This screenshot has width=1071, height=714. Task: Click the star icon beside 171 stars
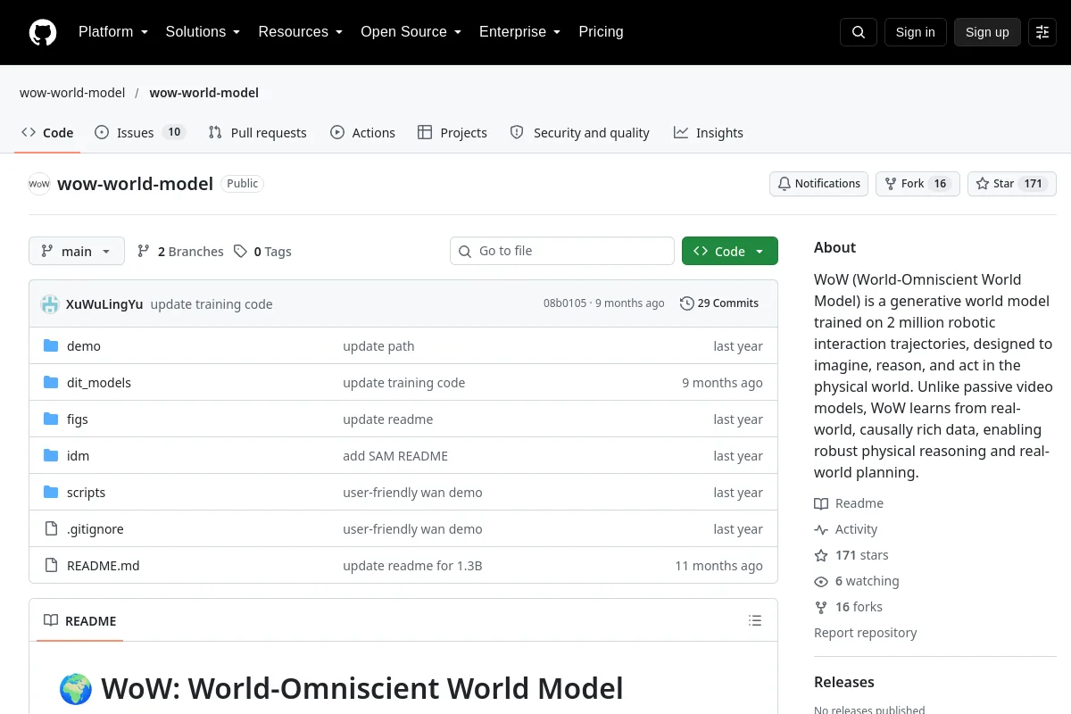[x=821, y=555]
